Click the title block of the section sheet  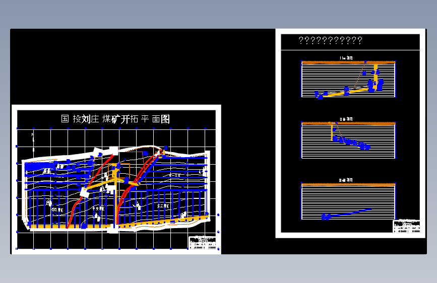point(406,226)
